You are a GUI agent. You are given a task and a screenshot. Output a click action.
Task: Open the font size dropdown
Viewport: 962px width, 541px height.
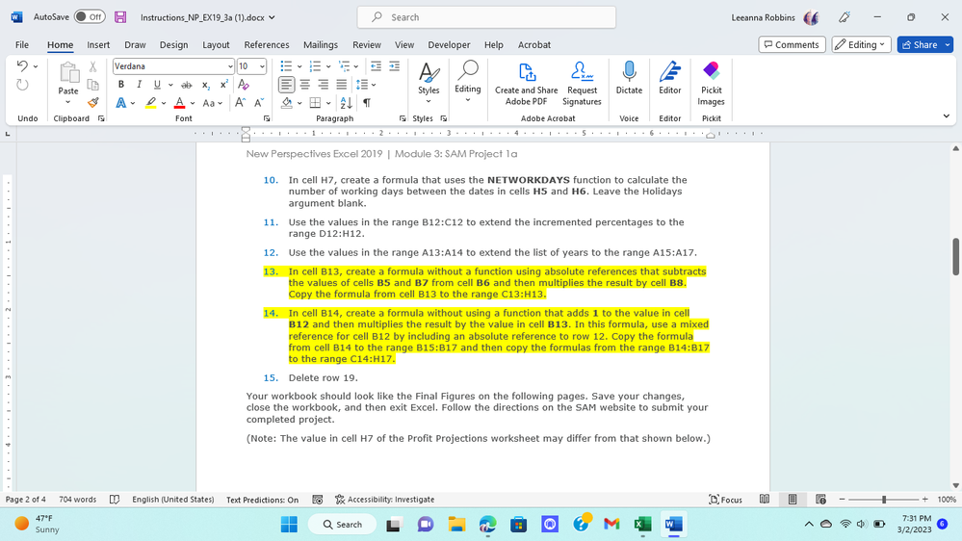(x=262, y=66)
